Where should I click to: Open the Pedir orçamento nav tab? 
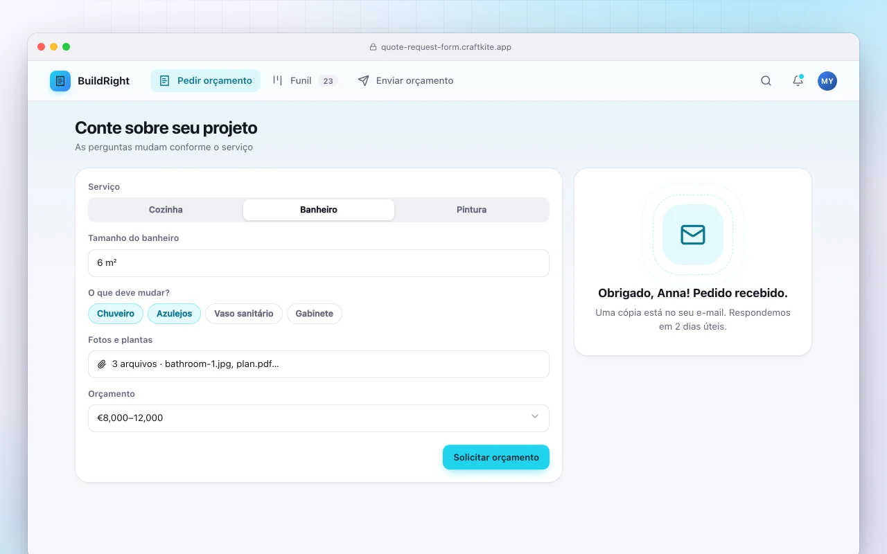205,80
